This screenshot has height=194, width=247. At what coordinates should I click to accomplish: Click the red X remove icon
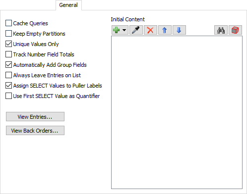click(x=150, y=30)
